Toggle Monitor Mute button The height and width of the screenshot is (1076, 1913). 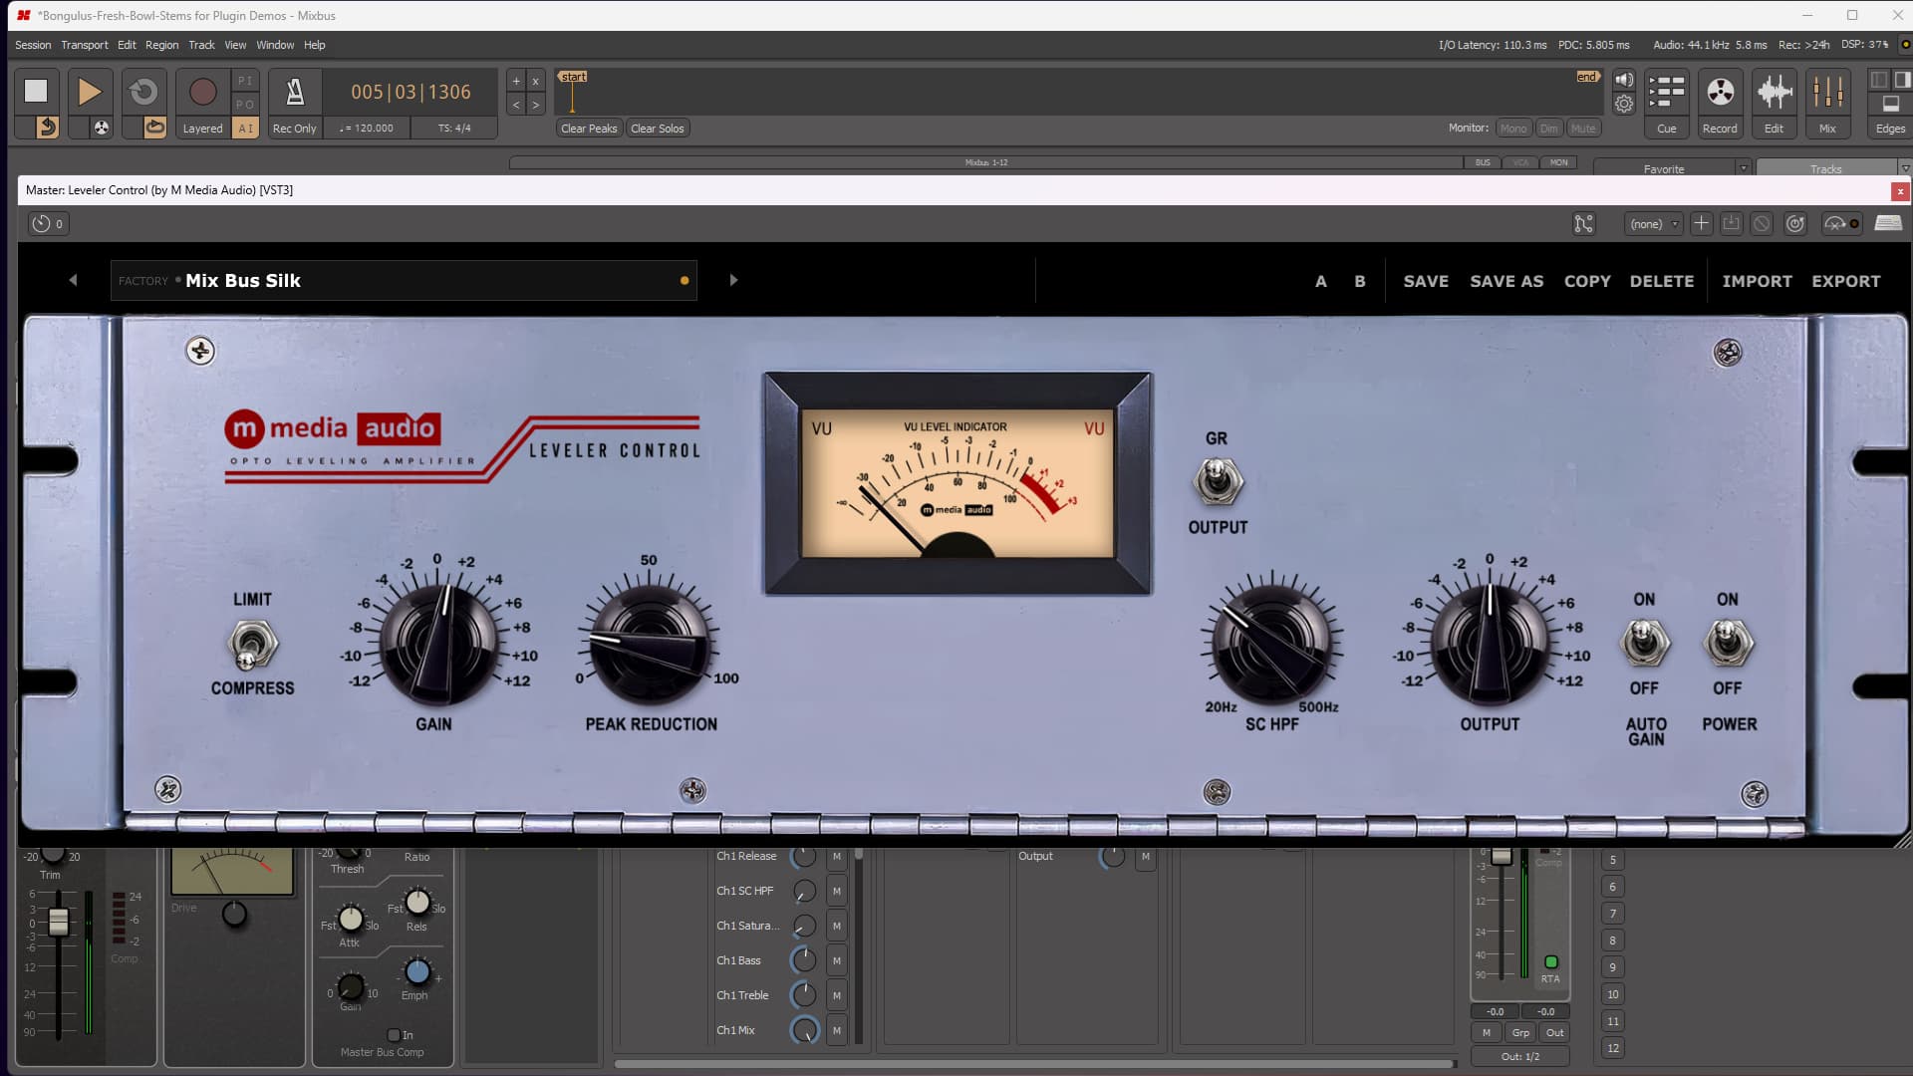[1582, 129]
